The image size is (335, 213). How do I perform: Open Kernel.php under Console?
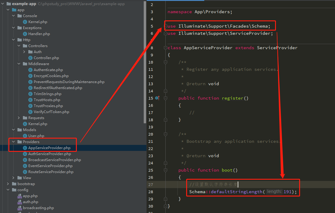[38, 22]
